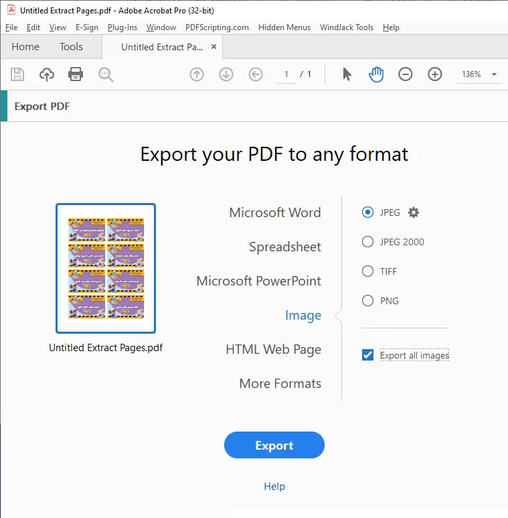Go to previous page with up arrow
The image size is (508, 518).
(x=197, y=74)
